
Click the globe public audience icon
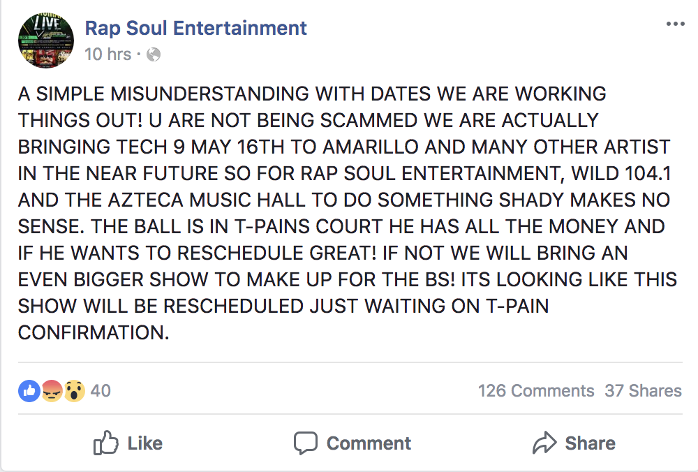[x=154, y=54]
